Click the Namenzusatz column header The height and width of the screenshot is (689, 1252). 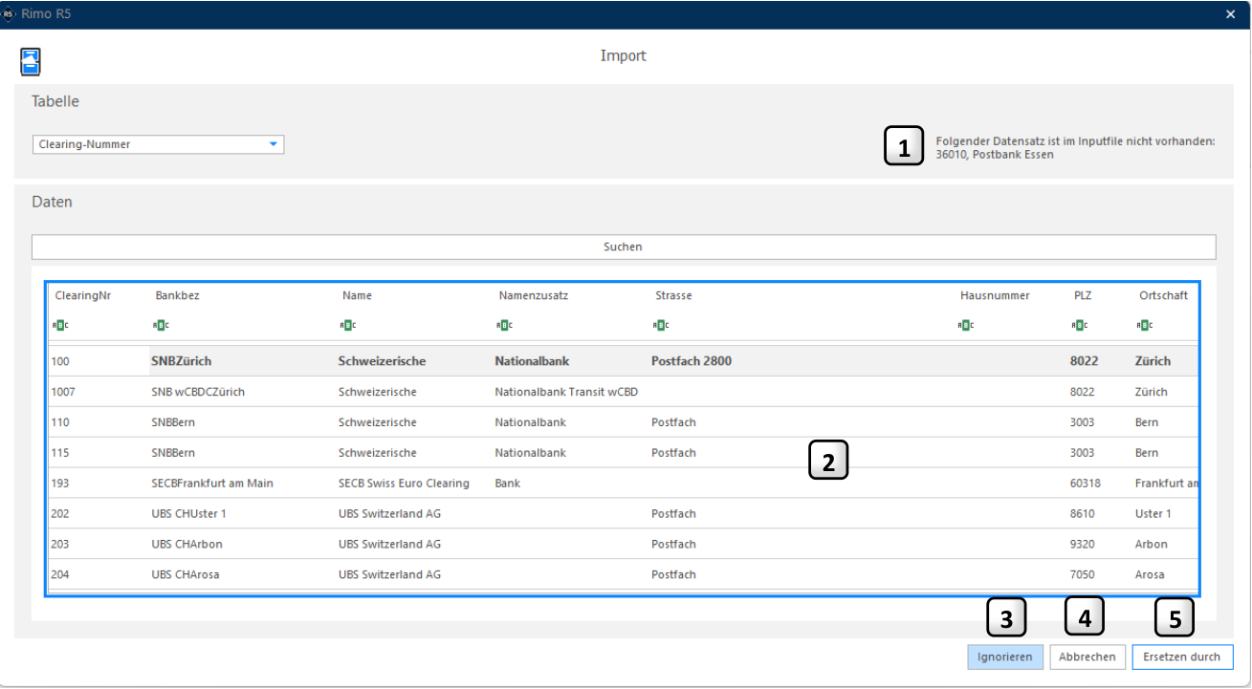tap(534, 295)
